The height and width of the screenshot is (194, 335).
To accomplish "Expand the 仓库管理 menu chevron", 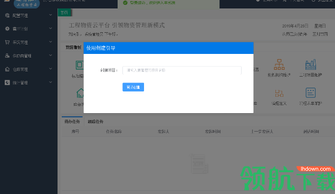I will coord(51,69).
